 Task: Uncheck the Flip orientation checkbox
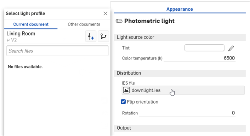tap(123, 102)
